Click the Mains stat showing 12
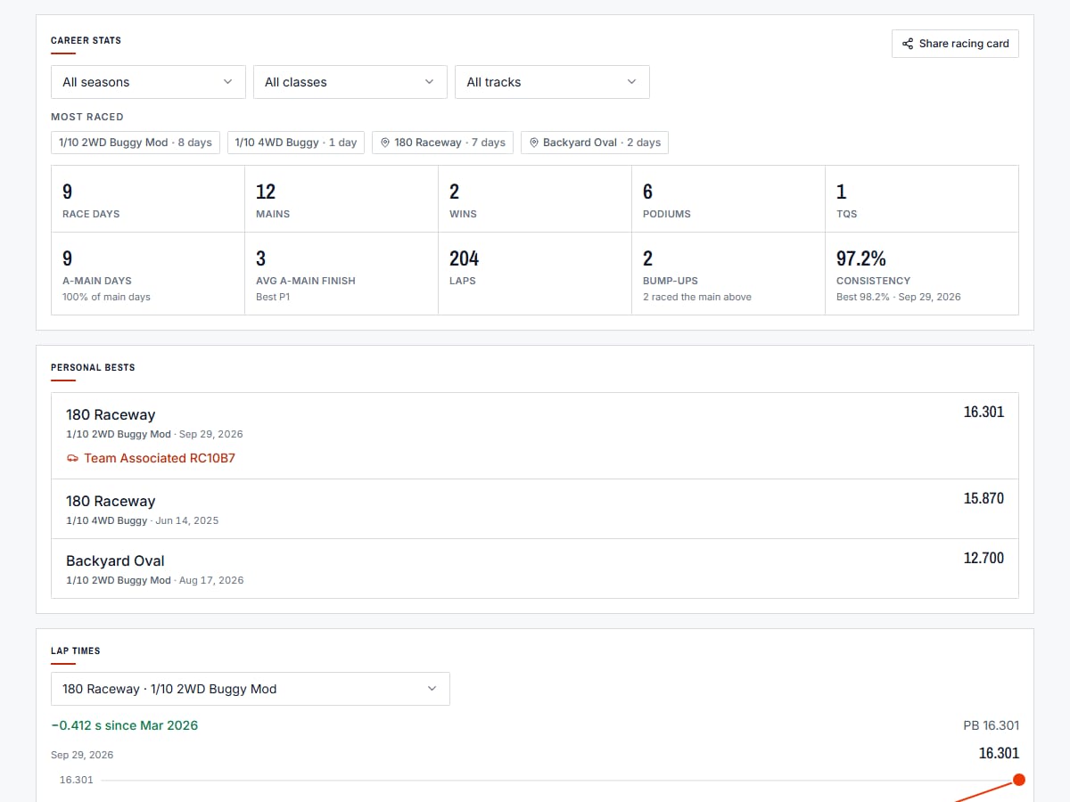The image size is (1070, 802). pyautogui.click(x=342, y=199)
